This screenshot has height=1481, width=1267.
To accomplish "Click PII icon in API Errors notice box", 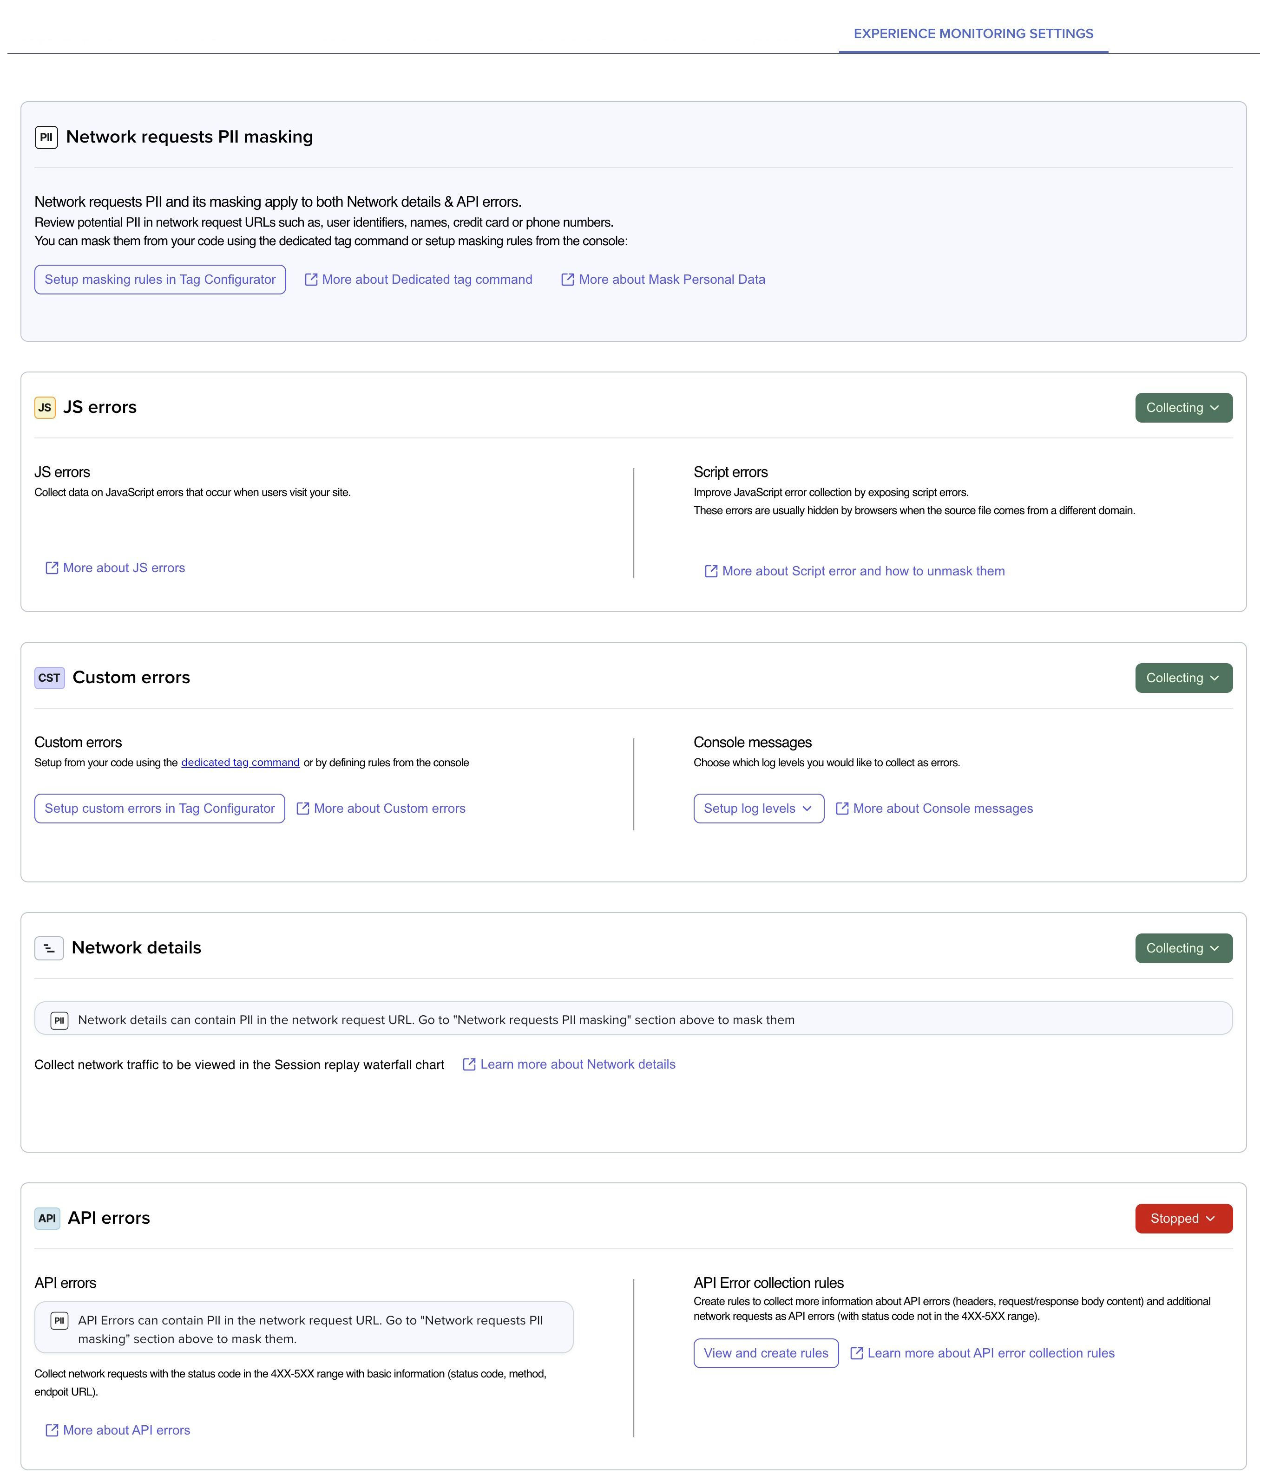I will point(59,1321).
